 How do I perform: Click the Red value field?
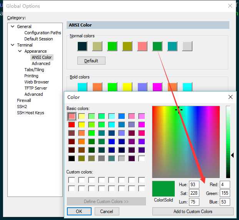click(225, 185)
